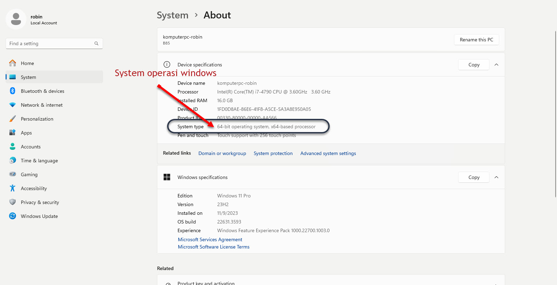
Task: Select the Accessibility figure icon
Action: tap(13, 188)
